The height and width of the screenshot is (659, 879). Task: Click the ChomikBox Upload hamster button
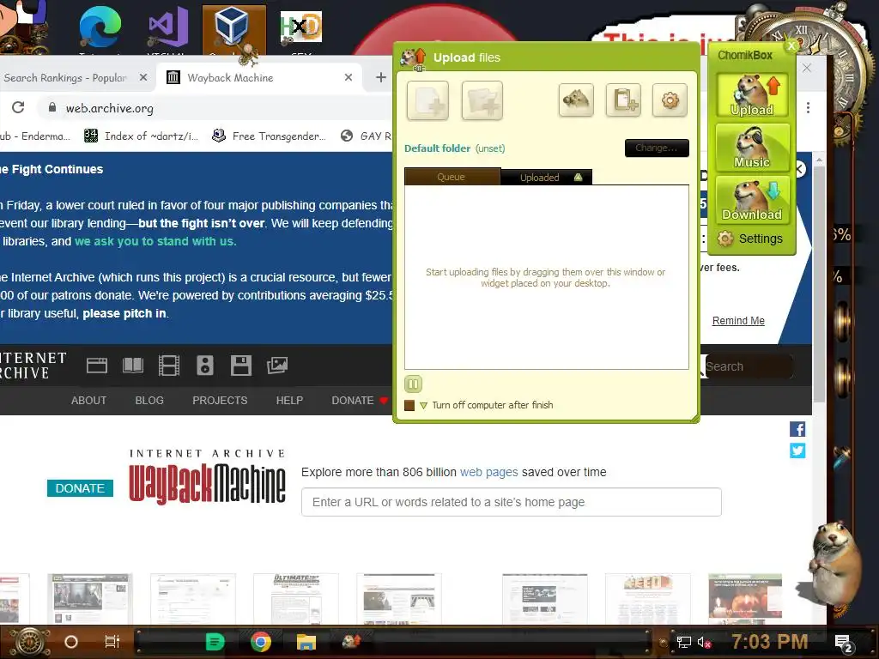coord(752,94)
